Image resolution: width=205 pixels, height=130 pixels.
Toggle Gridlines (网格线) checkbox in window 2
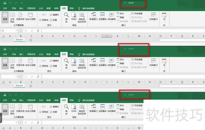point(40,112)
